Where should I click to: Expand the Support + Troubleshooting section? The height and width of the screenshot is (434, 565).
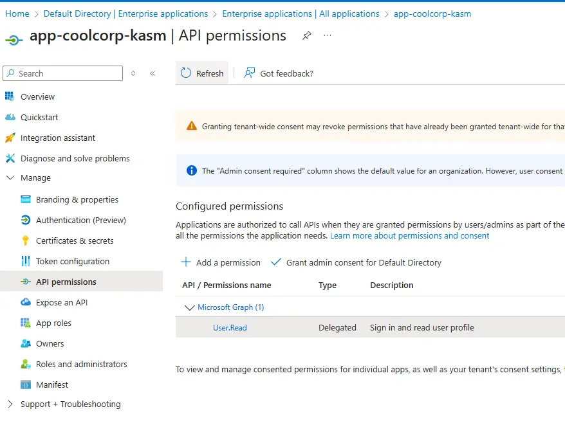pos(10,404)
